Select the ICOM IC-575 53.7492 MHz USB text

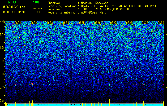click(107, 9)
